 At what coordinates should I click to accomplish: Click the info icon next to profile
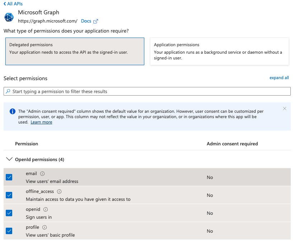[45, 227]
